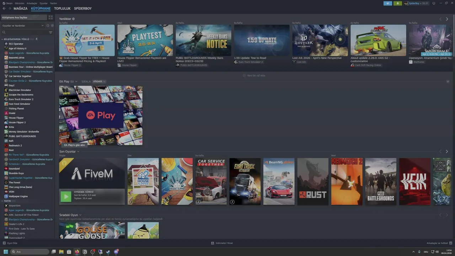
Task: Click Yeni bir raf ekle
Action: [x=254, y=75]
